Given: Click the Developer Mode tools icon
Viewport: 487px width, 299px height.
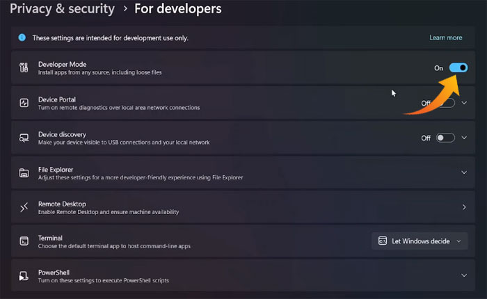Looking at the screenshot, I should (24, 68).
